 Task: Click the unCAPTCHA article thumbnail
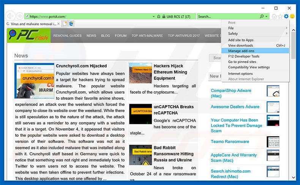tap(141, 114)
